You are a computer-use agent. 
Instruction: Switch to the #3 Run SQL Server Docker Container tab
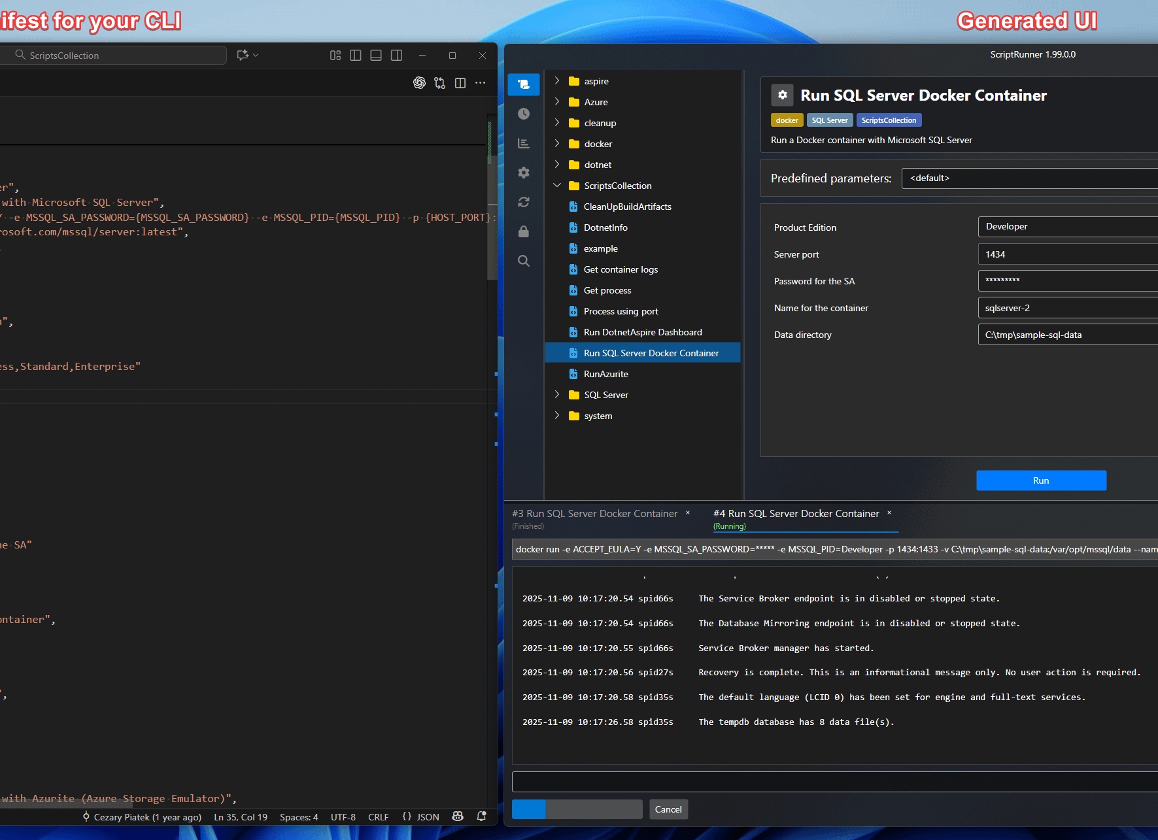595,514
